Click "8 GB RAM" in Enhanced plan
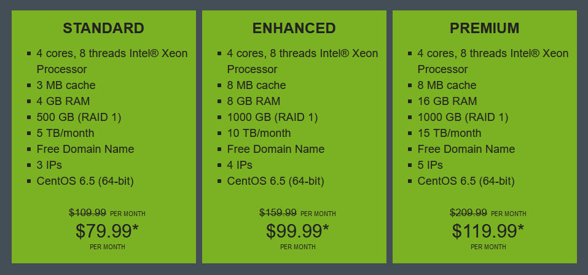The height and width of the screenshot is (275, 588). pos(254,101)
